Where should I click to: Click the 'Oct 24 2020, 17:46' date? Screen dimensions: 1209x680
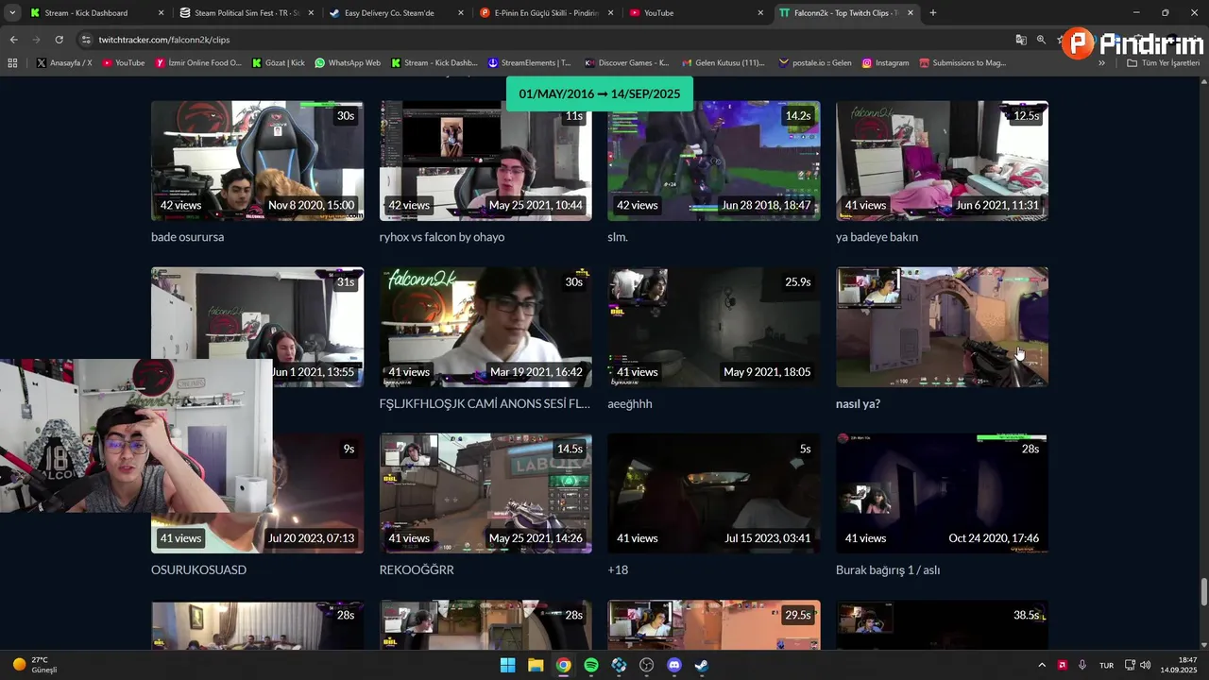(x=994, y=538)
